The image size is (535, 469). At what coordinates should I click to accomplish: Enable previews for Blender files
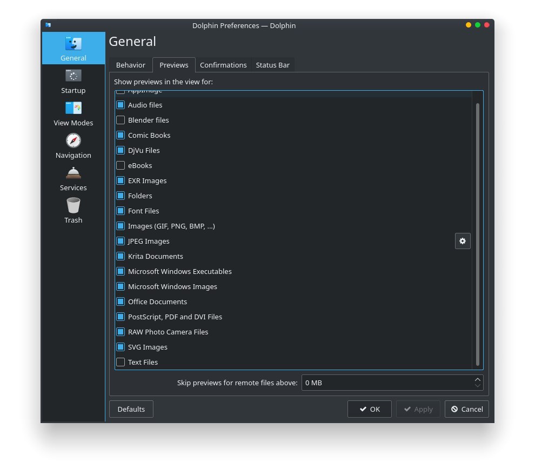point(121,120)
